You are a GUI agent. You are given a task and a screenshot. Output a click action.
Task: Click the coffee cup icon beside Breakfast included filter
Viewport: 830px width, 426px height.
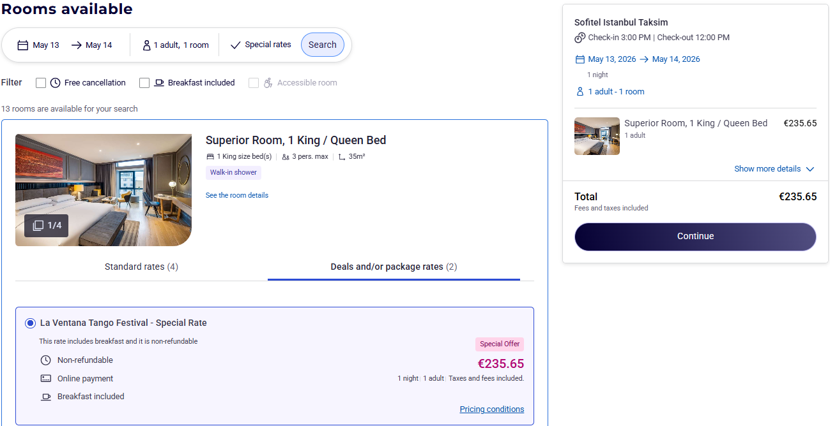pyautogui.click(x=159, y=83)
